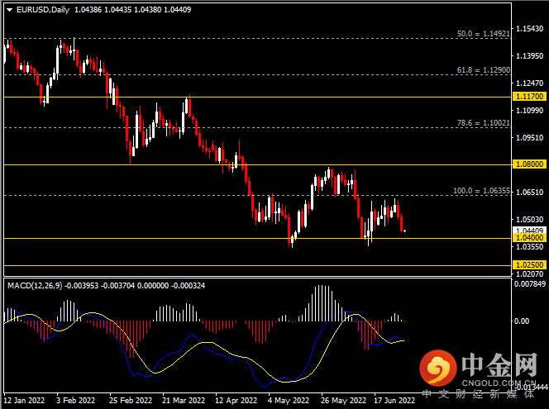549x409 pixels.
Task: Click the MACD zero level 0.00 label
Action: point(522,321)
